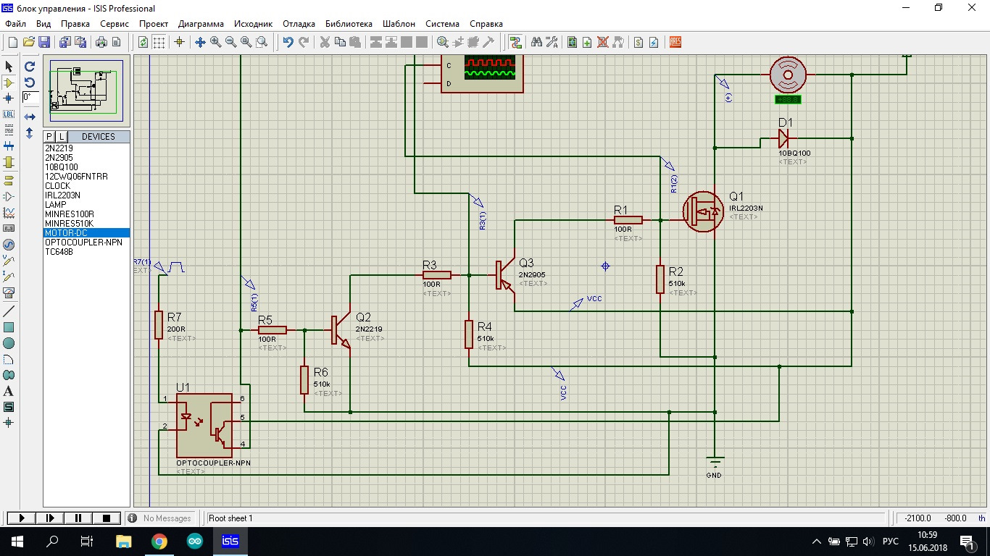This screenshot has width=990, height=556.
Task: Click the Arduino icon in the taskbar
Action: pos(194,542)
